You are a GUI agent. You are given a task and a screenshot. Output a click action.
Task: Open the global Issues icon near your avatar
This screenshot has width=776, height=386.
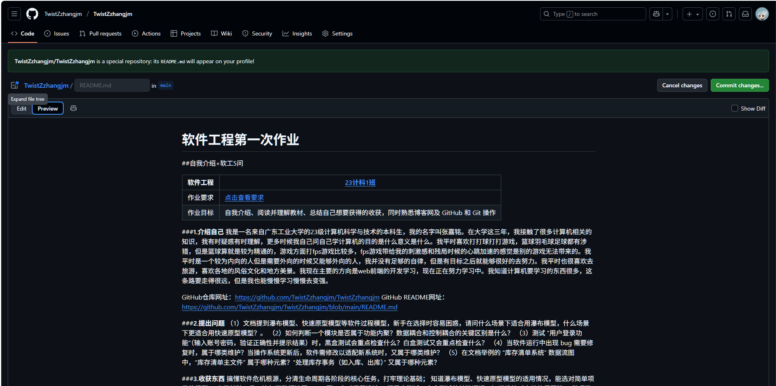pos(712,13)
